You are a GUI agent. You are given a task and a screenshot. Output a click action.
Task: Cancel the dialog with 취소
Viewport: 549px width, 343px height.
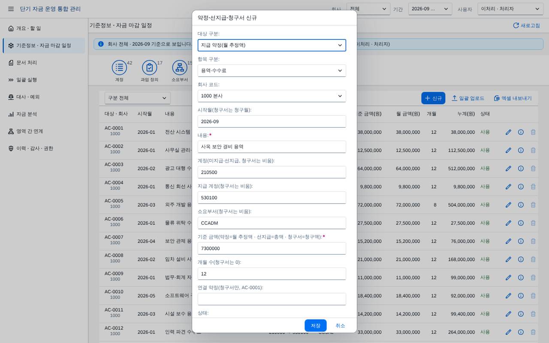(340, 325)
